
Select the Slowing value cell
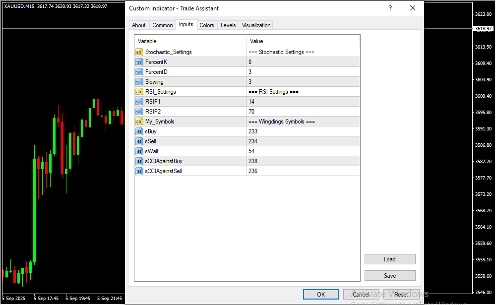[303, 82]
